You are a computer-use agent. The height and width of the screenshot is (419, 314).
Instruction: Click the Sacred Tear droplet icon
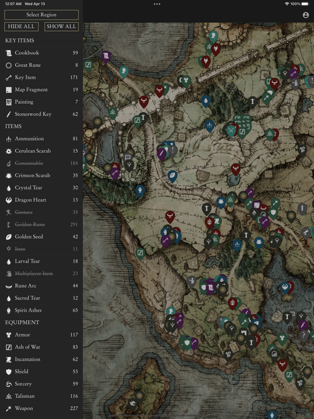[x=9, y=298]
